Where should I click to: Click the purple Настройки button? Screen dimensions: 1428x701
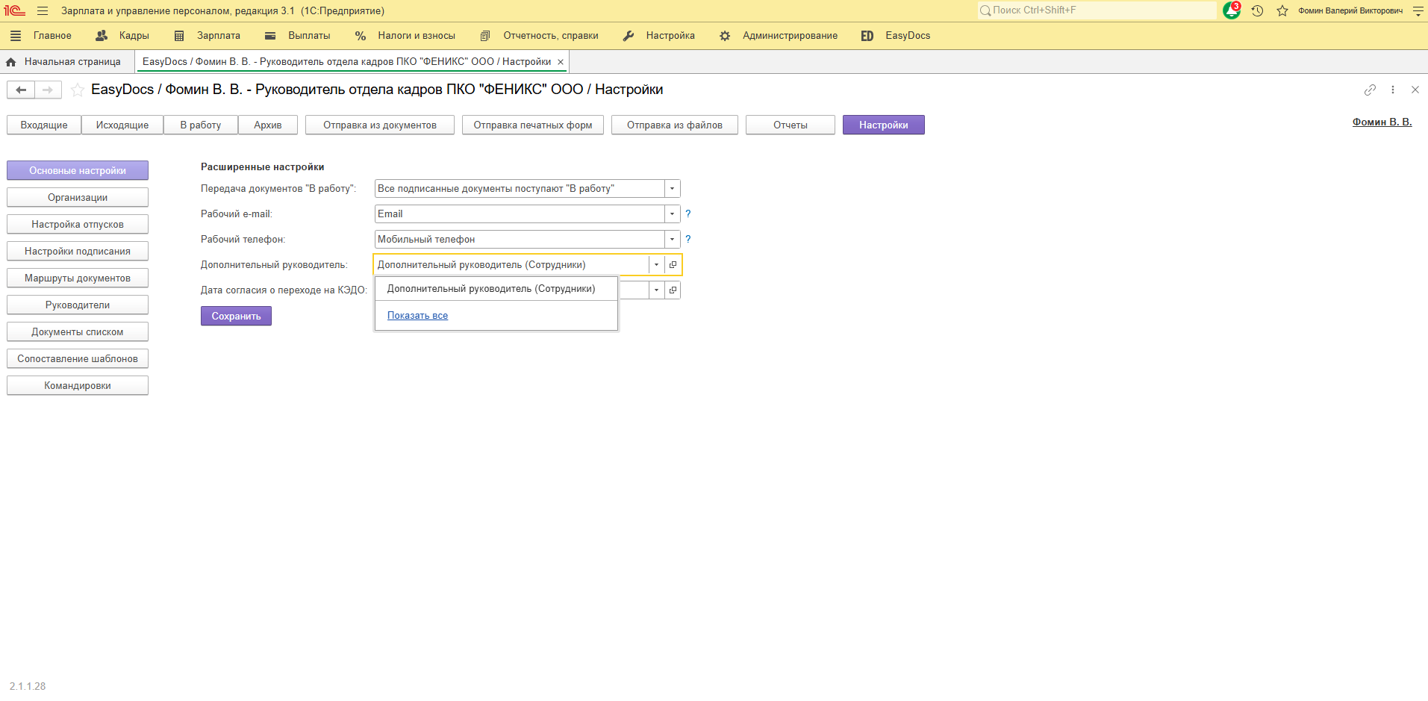[x=884, y=125]
